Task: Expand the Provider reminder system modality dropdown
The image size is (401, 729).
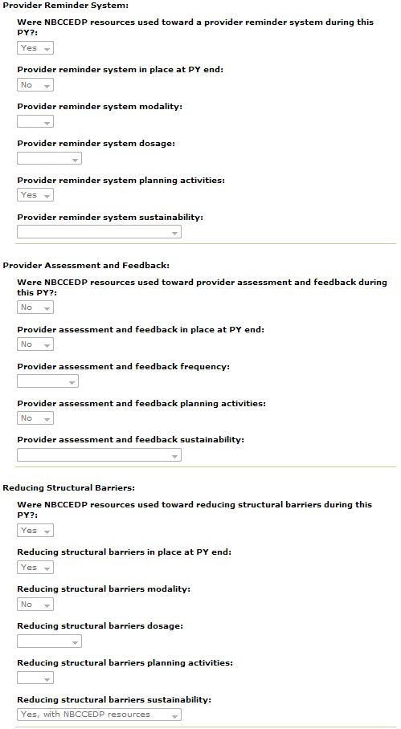Action: 35,122
